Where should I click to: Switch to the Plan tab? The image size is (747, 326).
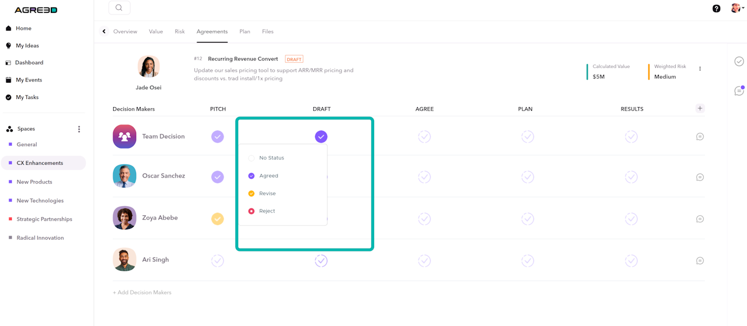(245, 31)
